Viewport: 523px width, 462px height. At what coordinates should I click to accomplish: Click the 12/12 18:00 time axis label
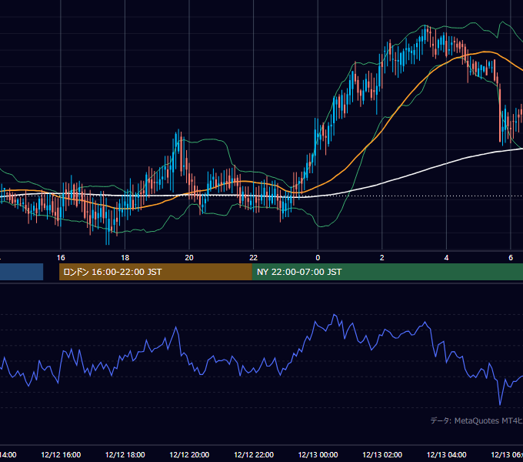coord(125,455)
